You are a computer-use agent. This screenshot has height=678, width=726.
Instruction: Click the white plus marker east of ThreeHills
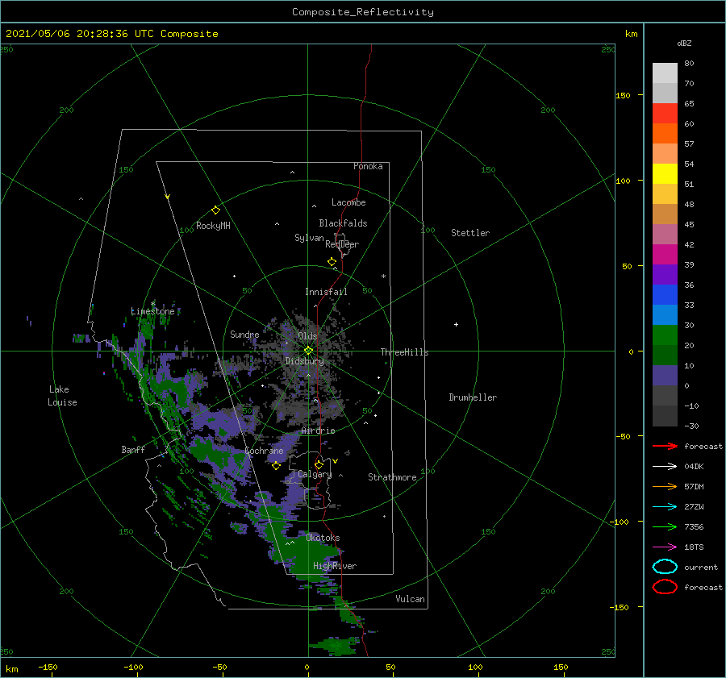456,324
